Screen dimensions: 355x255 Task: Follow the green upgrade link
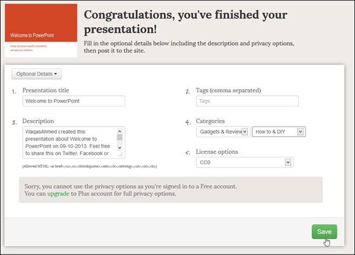pyautogui.click(x=58, y=193)
